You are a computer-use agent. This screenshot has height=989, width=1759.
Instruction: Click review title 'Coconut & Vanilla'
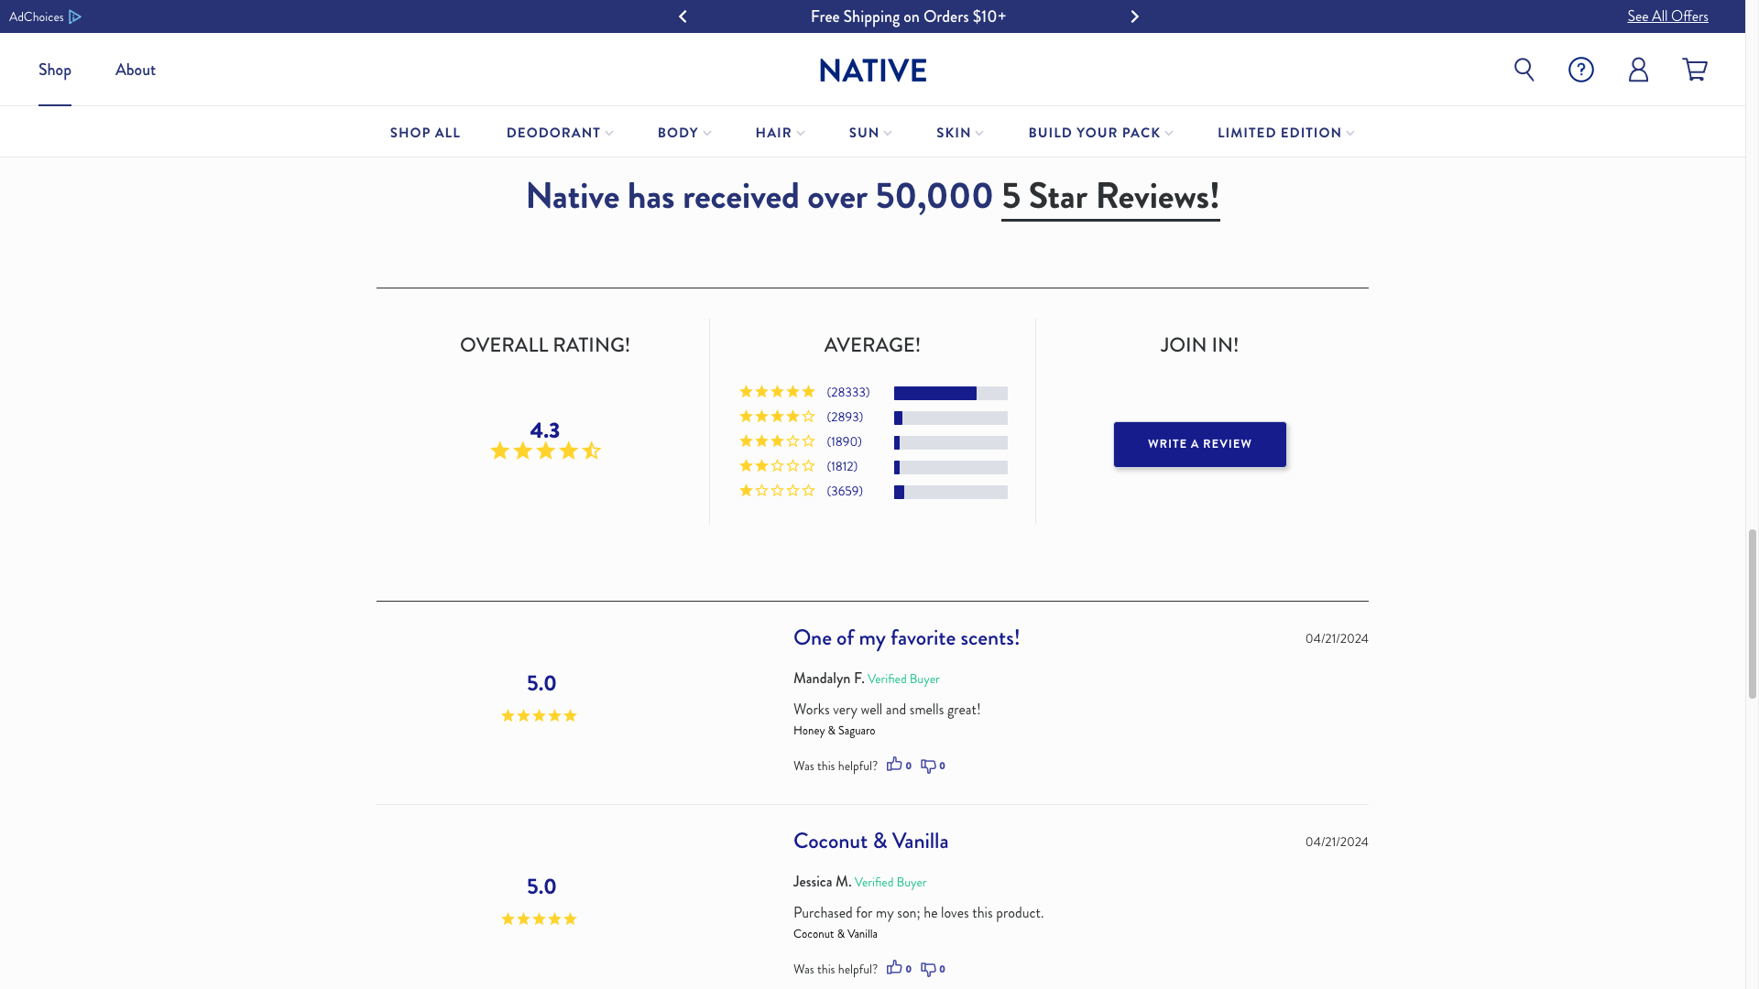870,841
